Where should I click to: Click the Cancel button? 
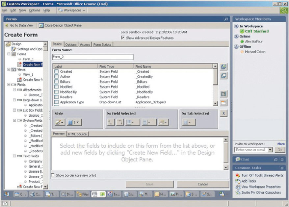(203, 184)
